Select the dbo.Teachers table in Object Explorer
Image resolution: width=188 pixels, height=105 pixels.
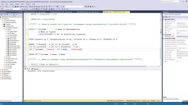click(x=13, y=55)
